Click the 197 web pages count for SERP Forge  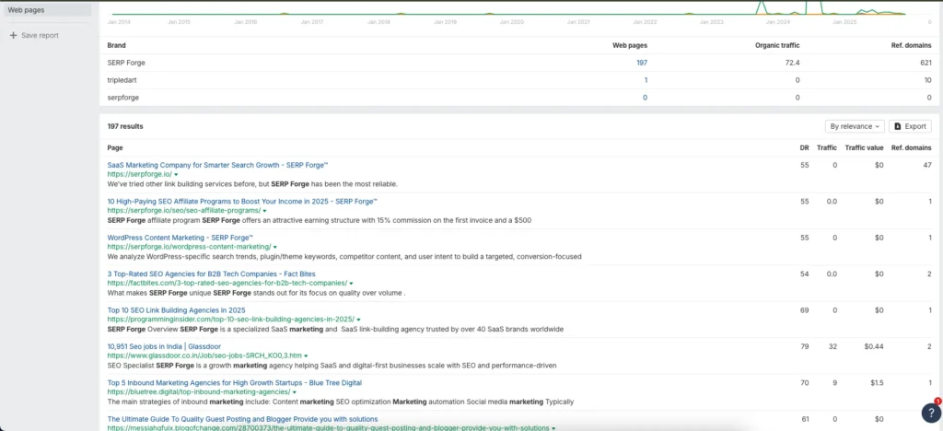click(641, 63)
